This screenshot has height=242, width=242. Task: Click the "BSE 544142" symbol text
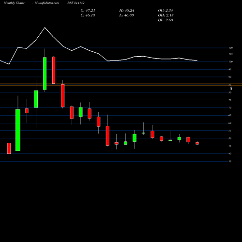point(76,3)
